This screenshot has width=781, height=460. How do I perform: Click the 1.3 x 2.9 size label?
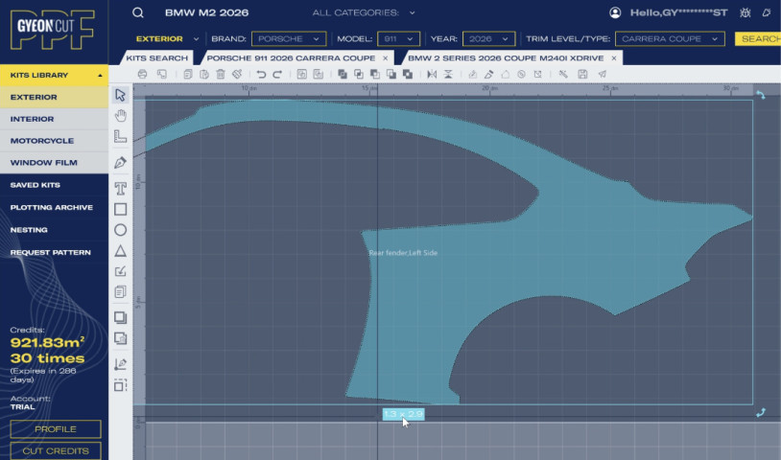[403, 414]
